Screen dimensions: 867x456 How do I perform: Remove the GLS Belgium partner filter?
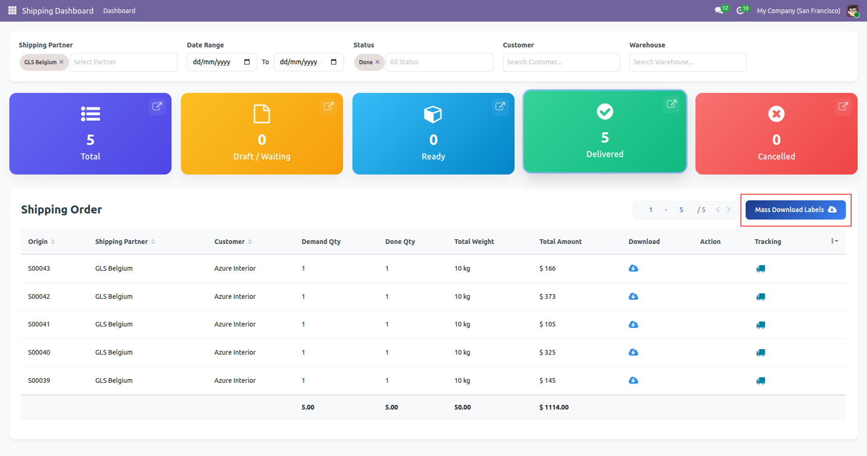coord(61,62)
